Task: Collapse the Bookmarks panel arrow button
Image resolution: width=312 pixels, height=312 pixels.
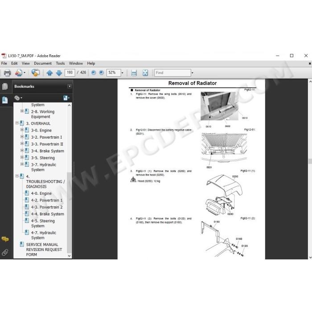Action: pyautogui.click(x=69, y=86)
